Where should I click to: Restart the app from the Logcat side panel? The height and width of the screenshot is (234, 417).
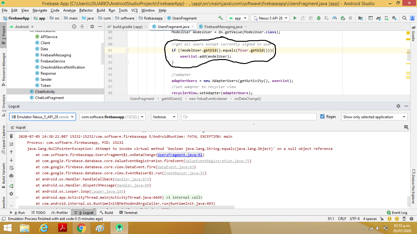[11, 186]
